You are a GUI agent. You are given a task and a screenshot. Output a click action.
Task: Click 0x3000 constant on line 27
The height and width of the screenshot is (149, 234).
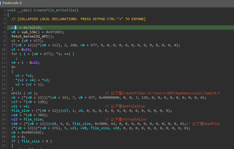coord(101,124)
